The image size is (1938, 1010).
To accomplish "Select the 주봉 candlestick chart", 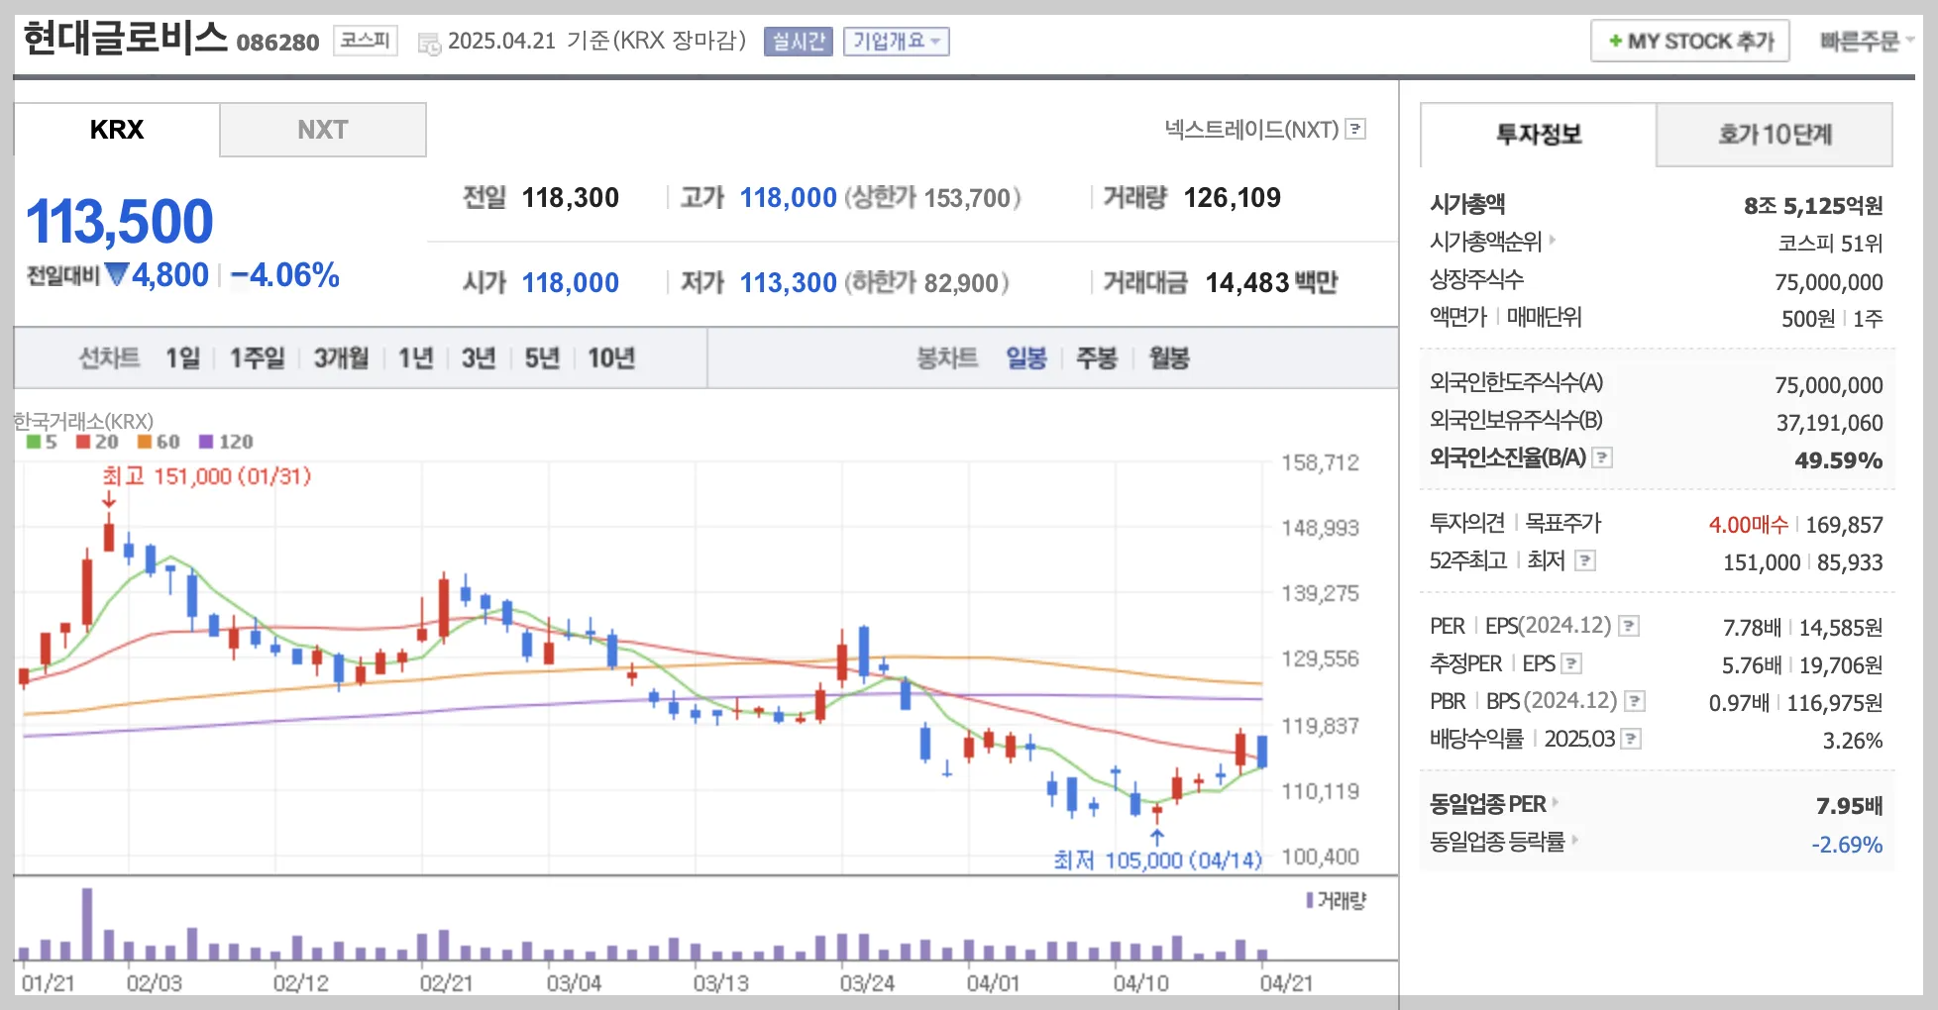I will tap(1097, 357).
